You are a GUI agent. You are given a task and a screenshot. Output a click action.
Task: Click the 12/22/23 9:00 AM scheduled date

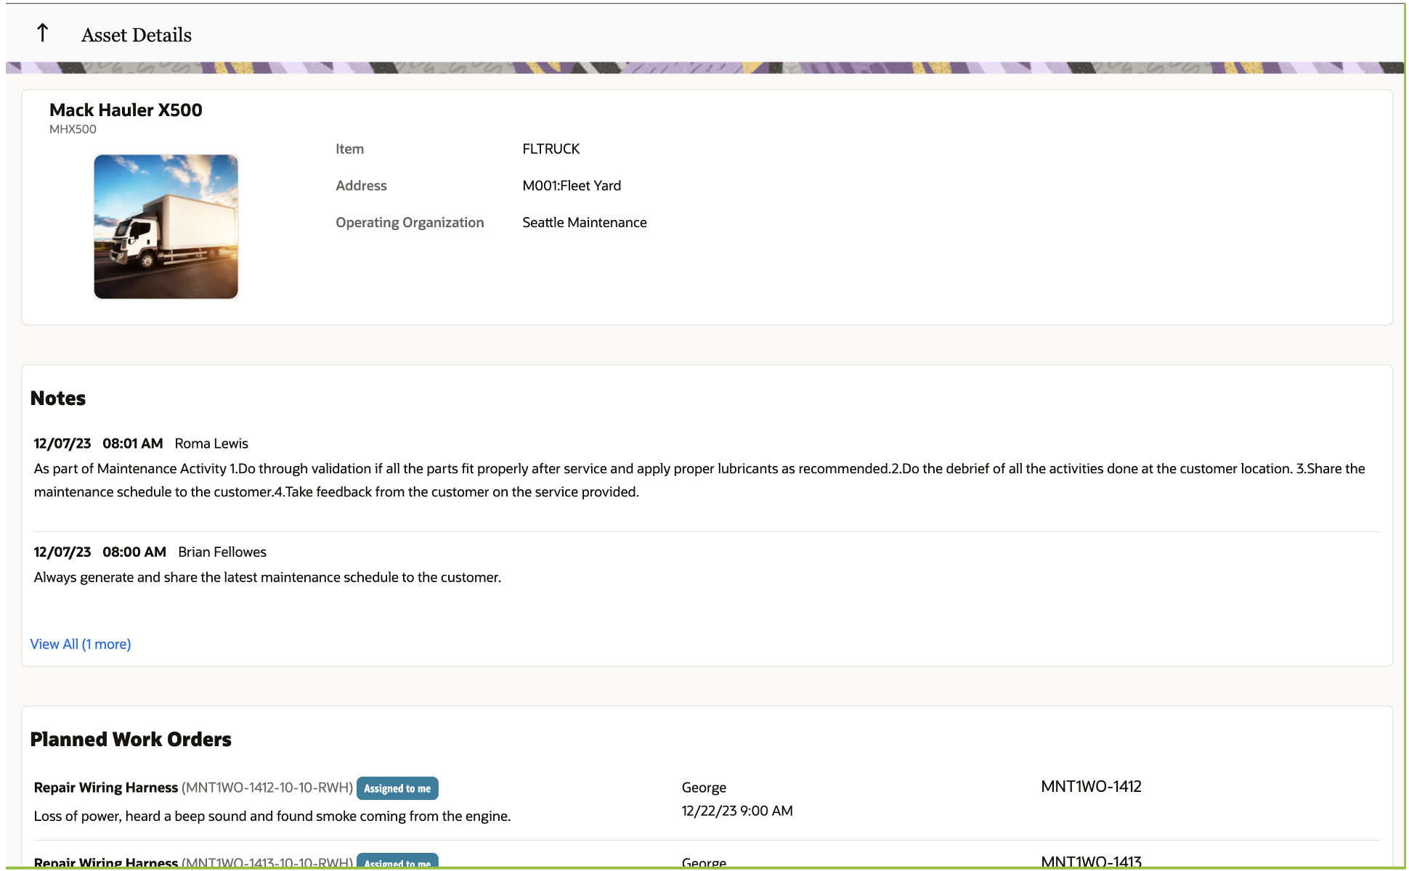click(736, 810)
